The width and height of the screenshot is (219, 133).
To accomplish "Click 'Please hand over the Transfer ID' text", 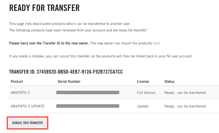I will 49,43.
